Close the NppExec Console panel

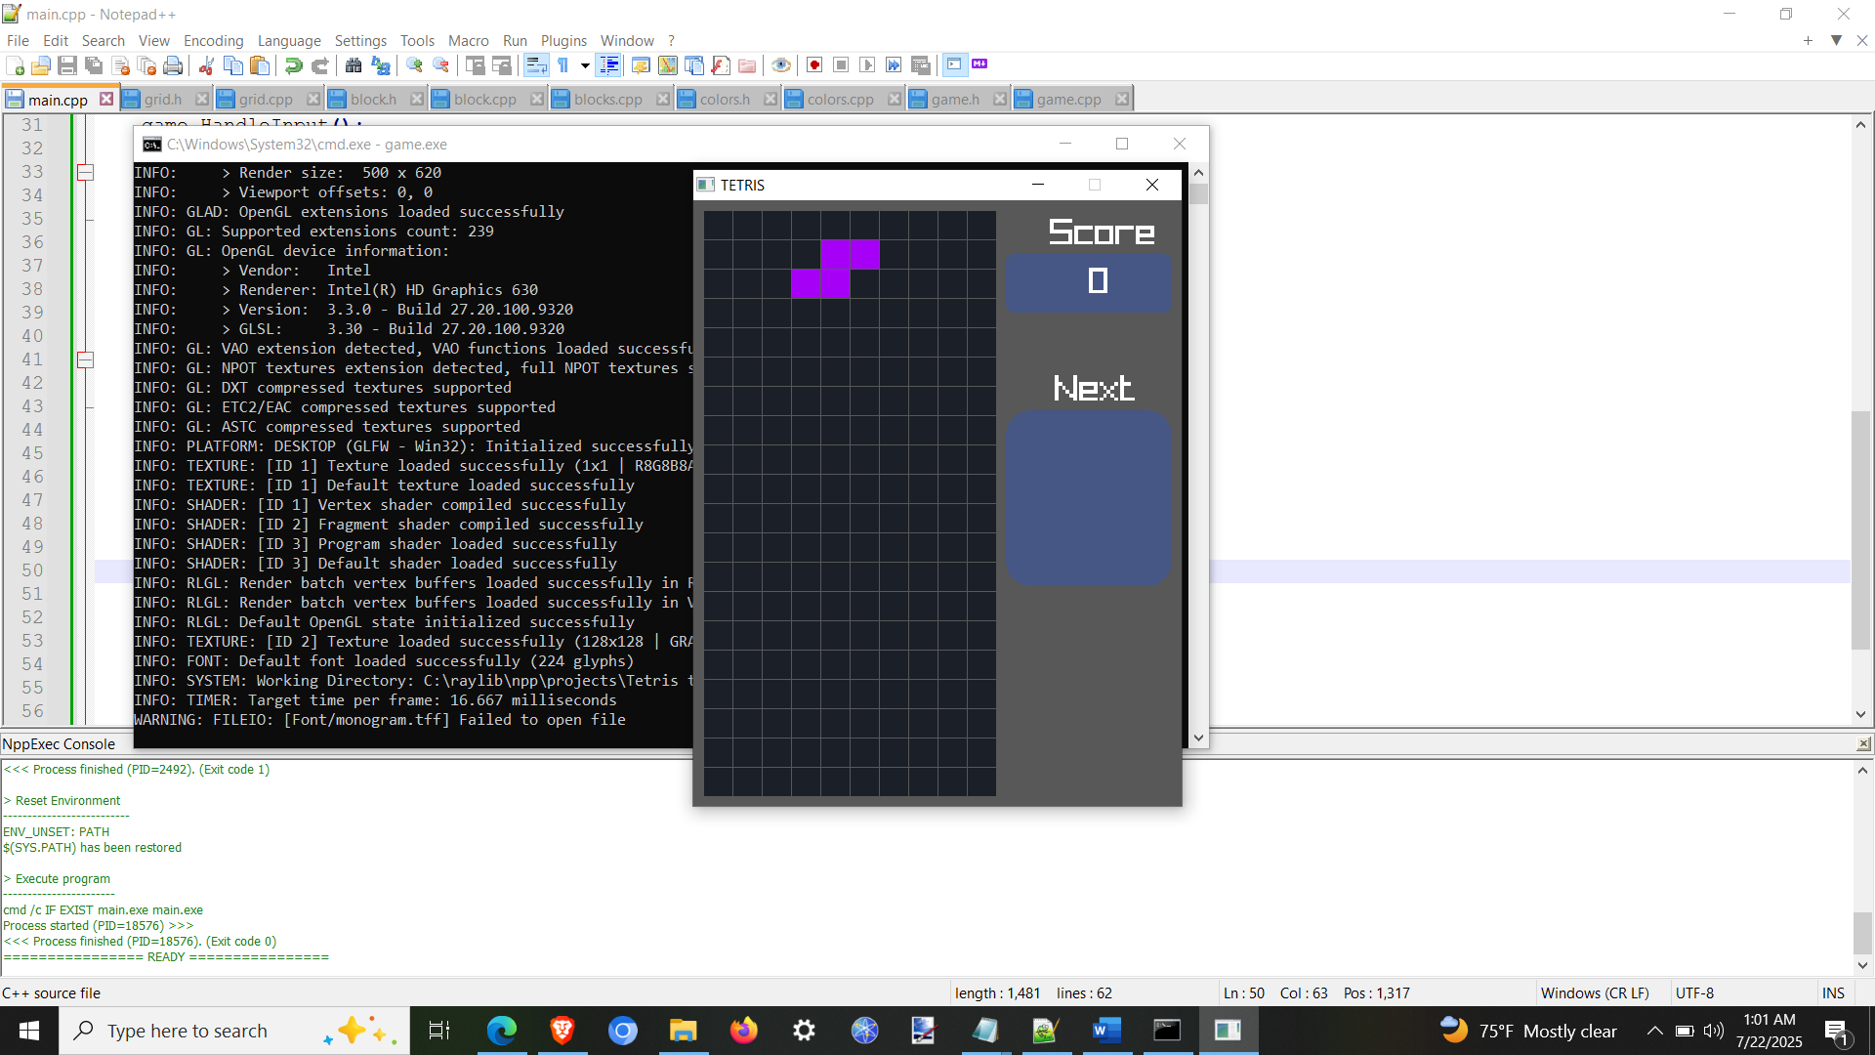pyautogui.click(x=1863, y=744)
